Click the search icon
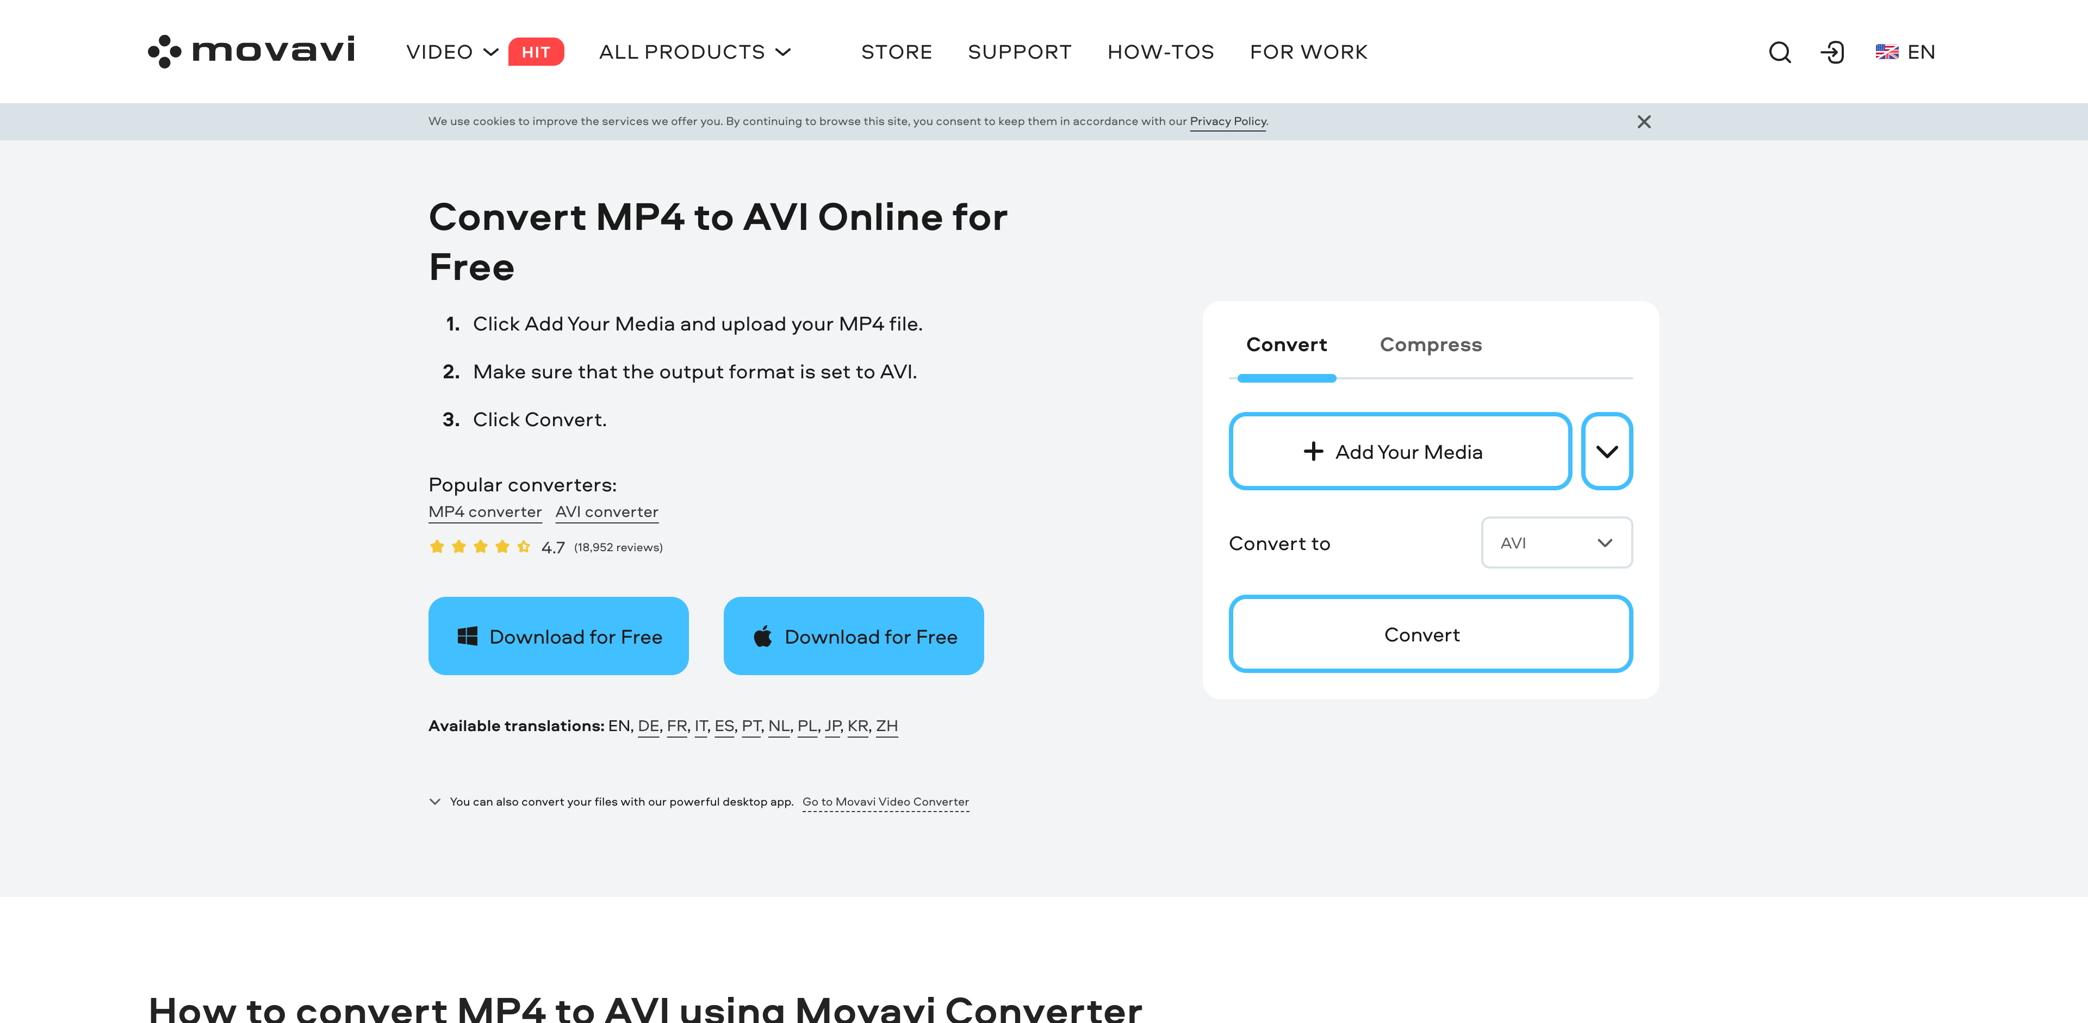2088x1023 pixels. [1780, 52]
